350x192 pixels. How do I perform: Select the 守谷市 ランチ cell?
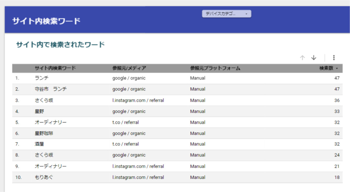51,89
